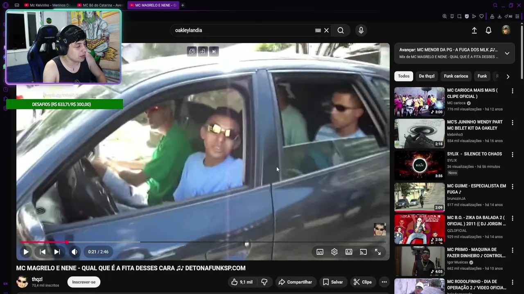Start the snapshot selection tool
The width and height of the screenshot is (524, 294).
pos(459,16)
